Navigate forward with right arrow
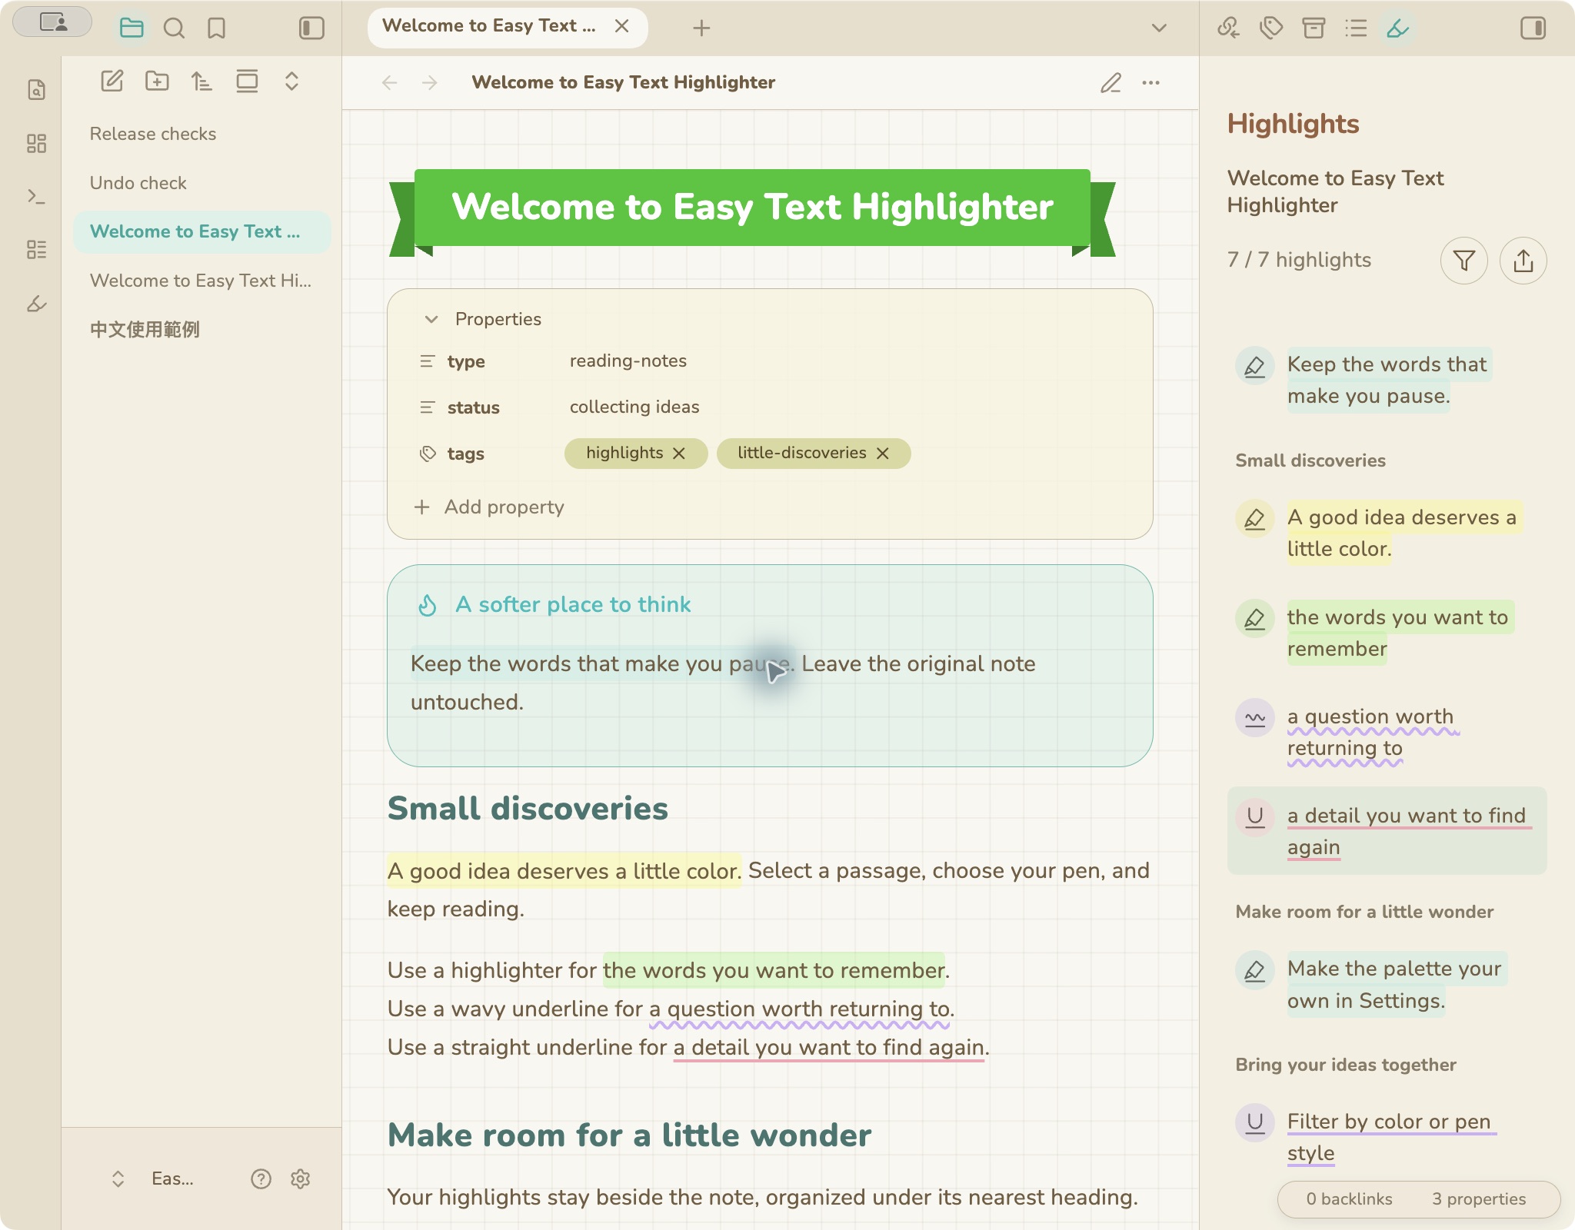Image resolution: width=1575 pixels, height=1230 pixels. (x=430, y=82)
